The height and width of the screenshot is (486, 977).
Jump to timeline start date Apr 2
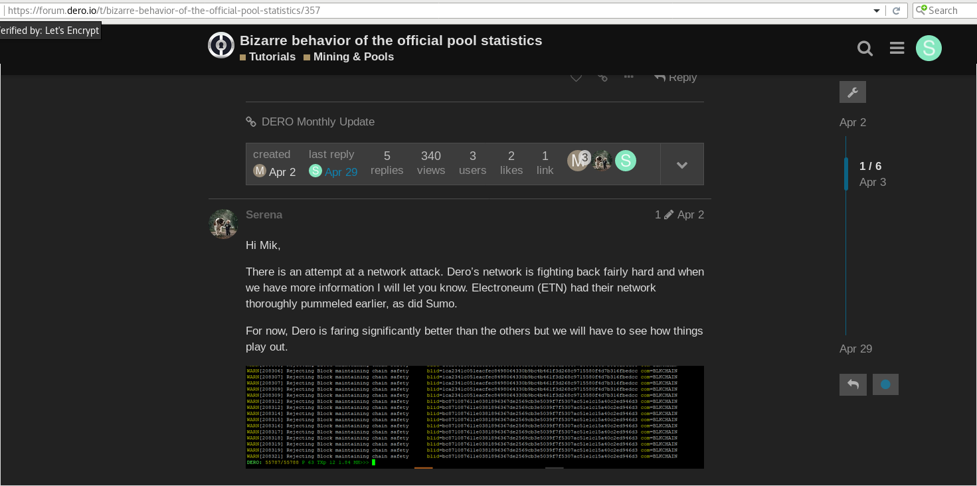coord(853,122)
